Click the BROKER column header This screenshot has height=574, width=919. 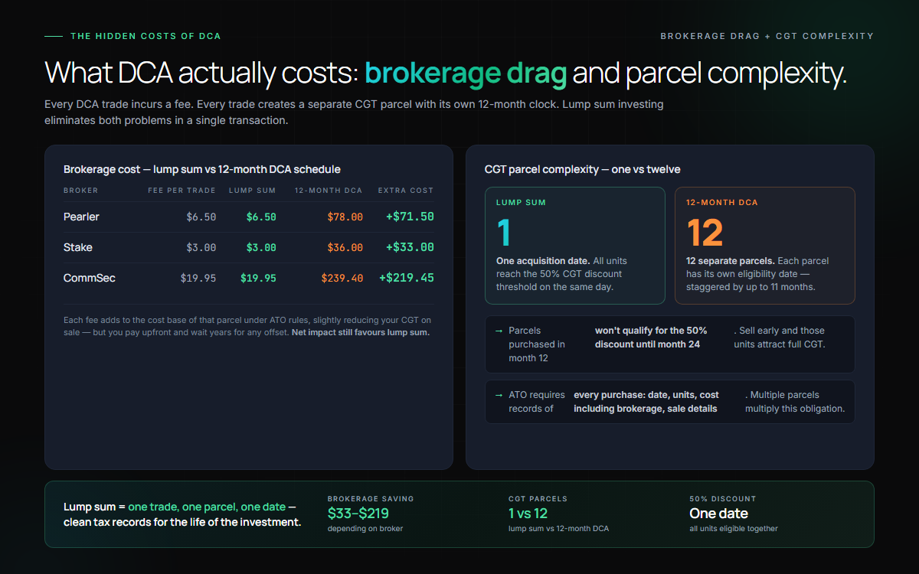[80, 191]
